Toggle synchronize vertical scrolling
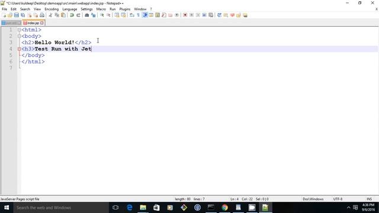 (117, 15)
